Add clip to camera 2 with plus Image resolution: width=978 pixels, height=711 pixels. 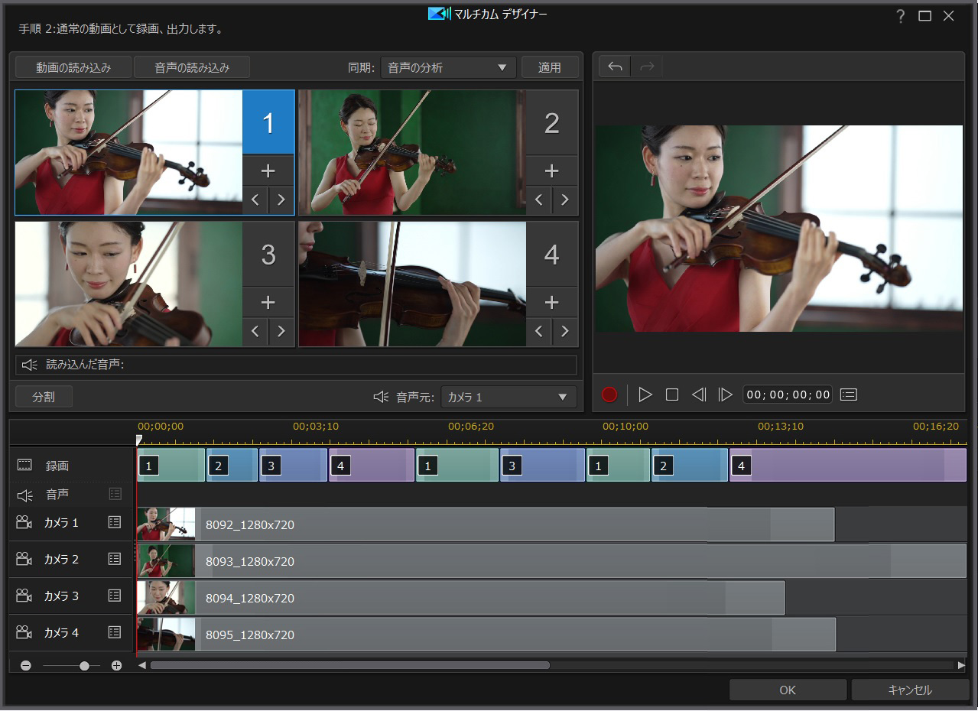(x=552, y=170)
